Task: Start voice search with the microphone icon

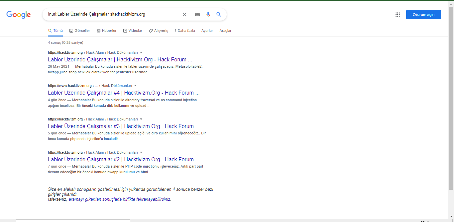Action: tap(208, 14)
